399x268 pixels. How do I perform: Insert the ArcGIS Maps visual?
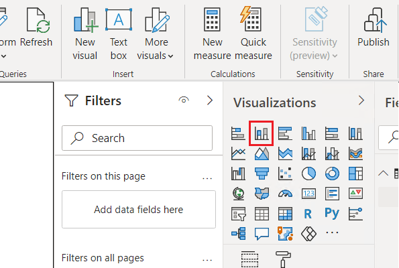tap(285, 233)
